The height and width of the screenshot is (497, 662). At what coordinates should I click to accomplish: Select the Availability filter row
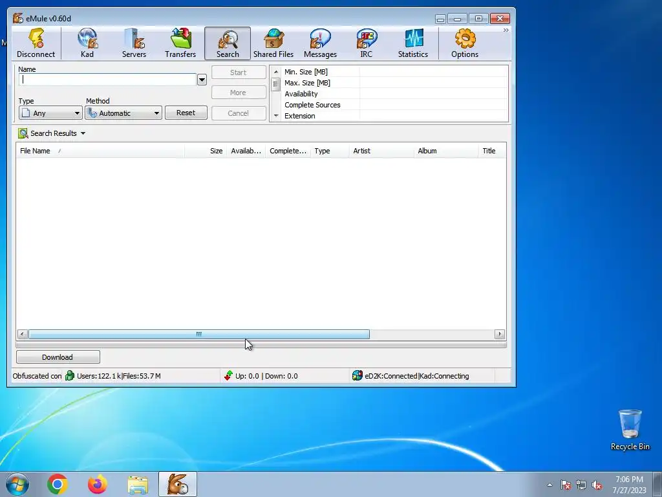[x=394, y=94]
